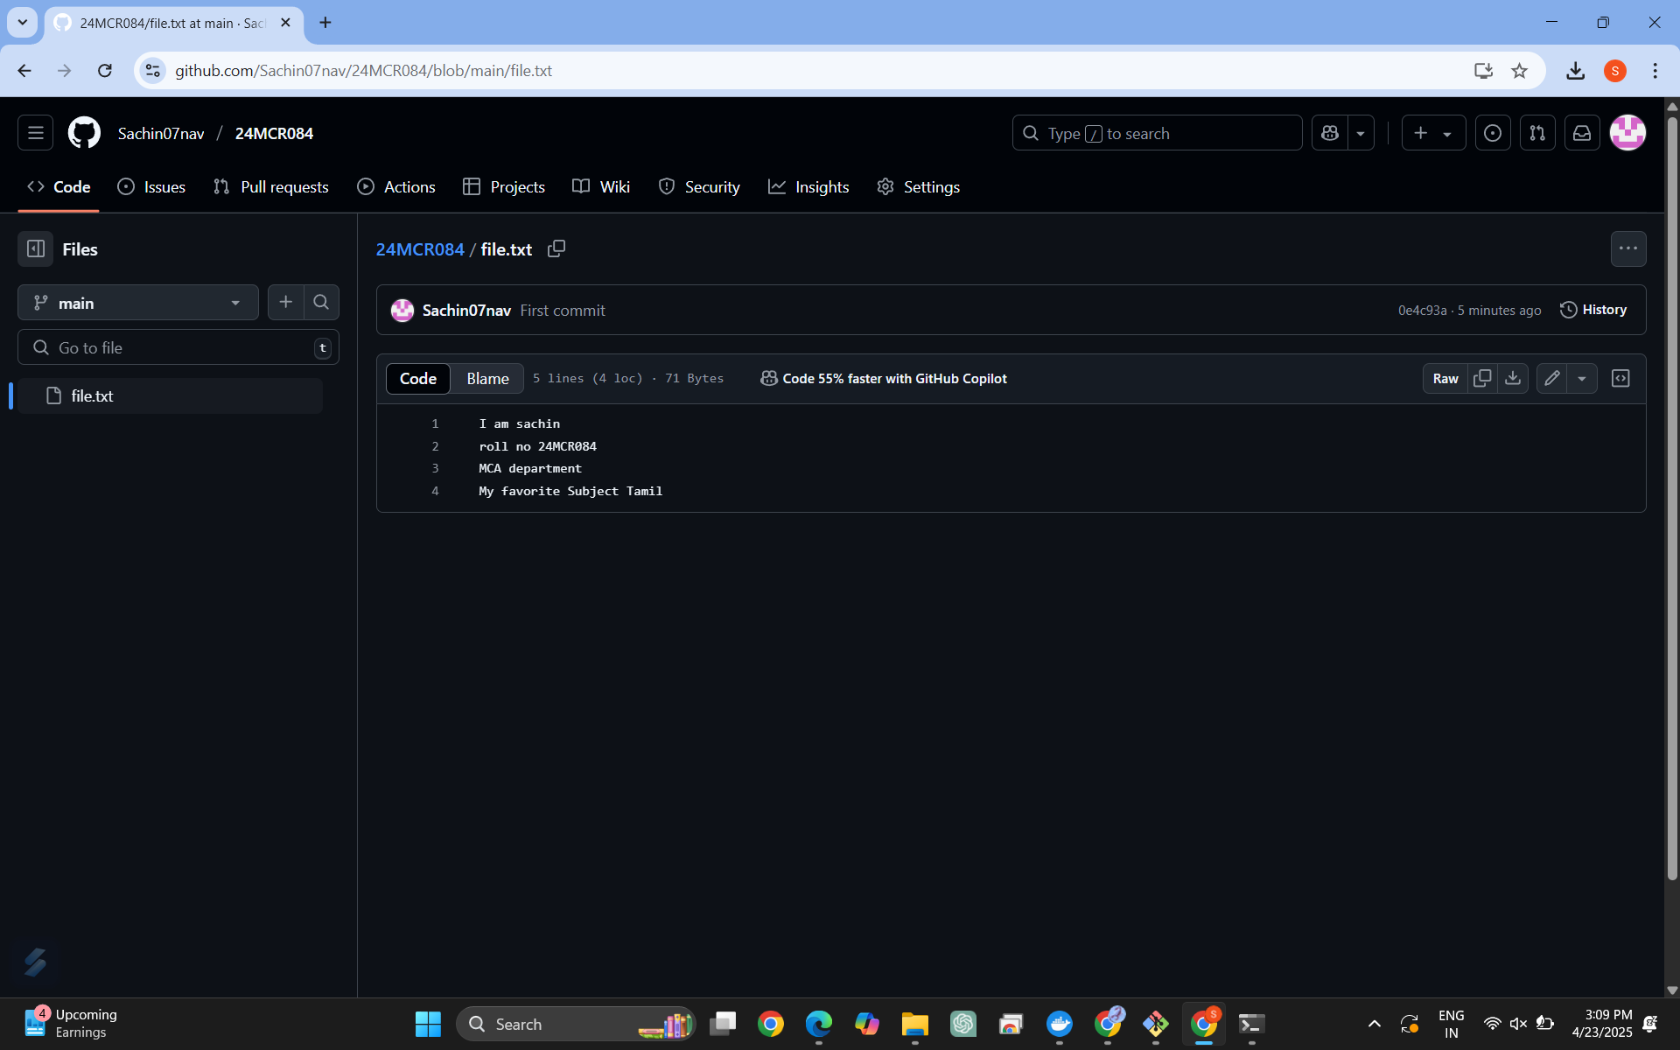Expand more edit options dropdown

1582,379
